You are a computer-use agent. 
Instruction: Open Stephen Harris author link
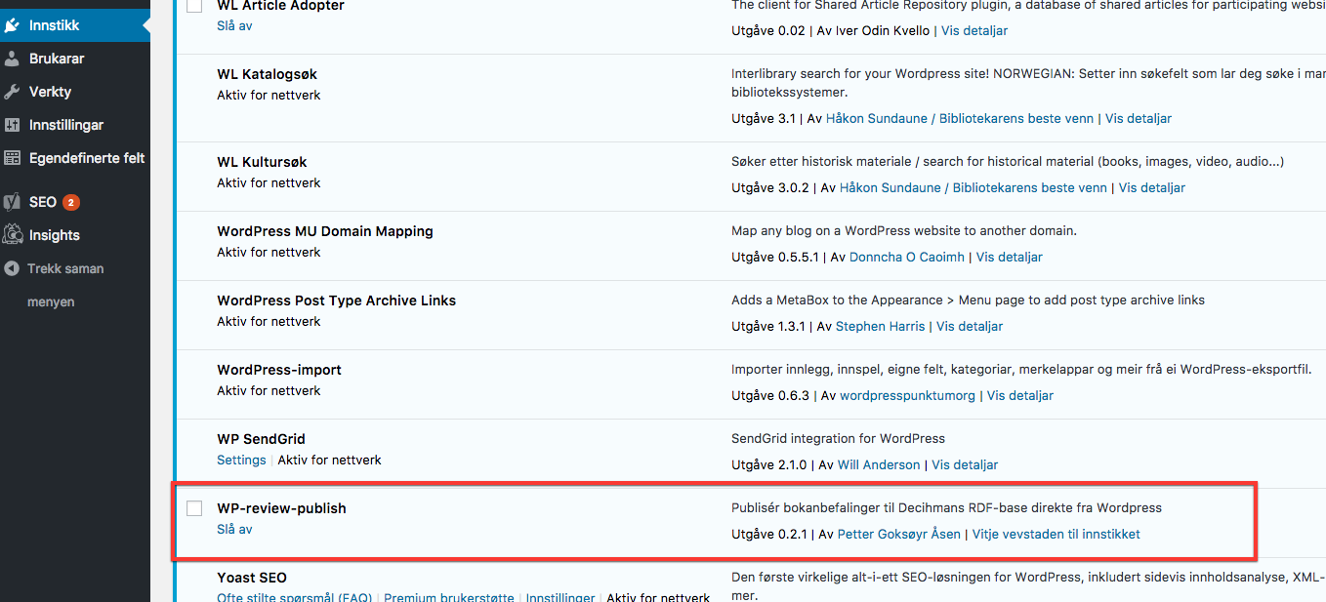[880, 326]
